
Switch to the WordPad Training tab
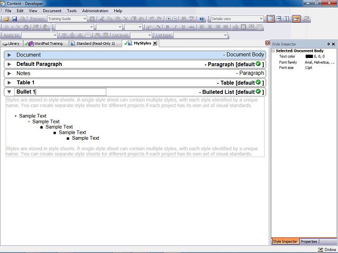tap(45, 43)
